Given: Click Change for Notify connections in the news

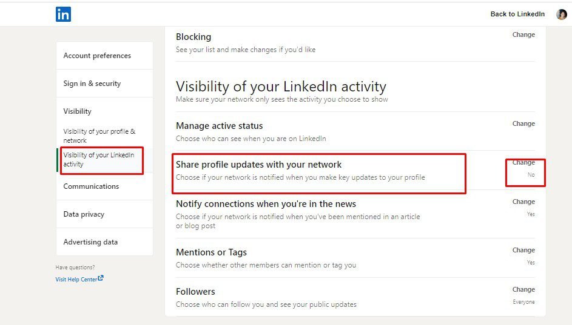Looking at the screenshot, I should 523,202.
